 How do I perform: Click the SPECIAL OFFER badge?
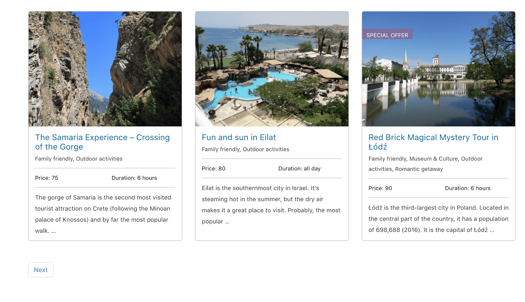387,35
